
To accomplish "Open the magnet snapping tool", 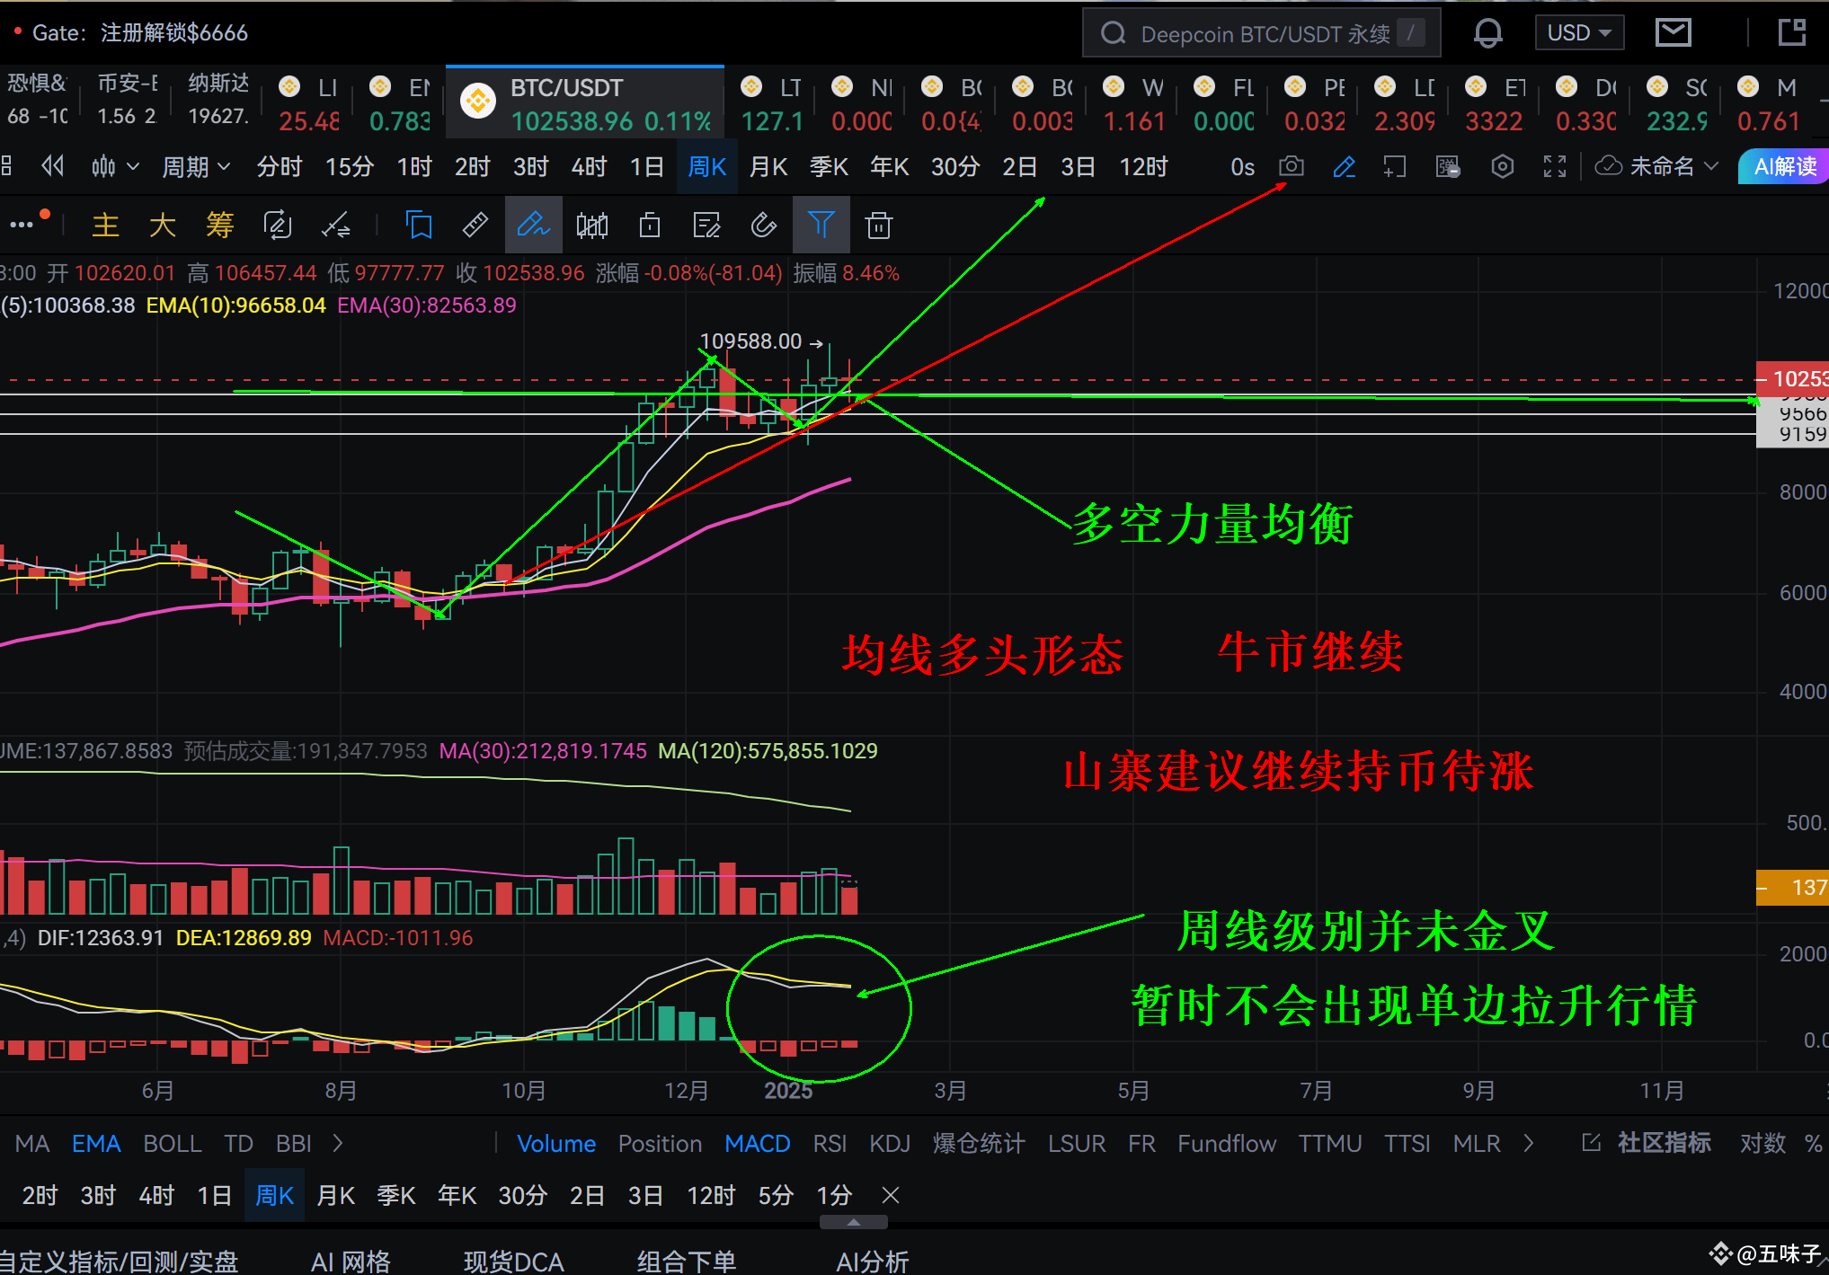I will click(764, 225).
